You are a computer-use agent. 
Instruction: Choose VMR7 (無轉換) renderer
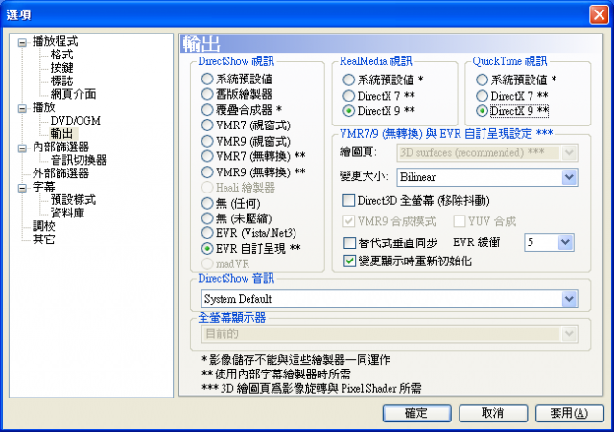point(207,156)
